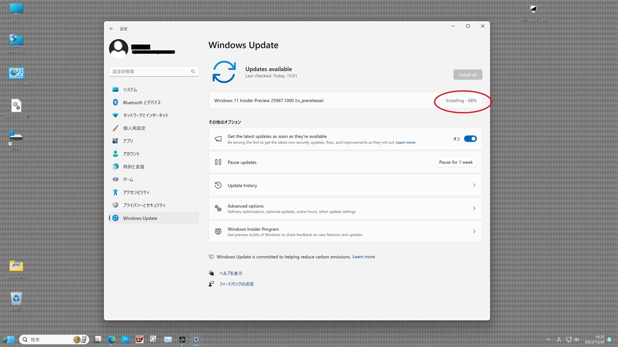Viewport: 618px width, 347px height.
Task: Select the Win11 x64 UEFI desktop icon
Action: tap(534, 13)
